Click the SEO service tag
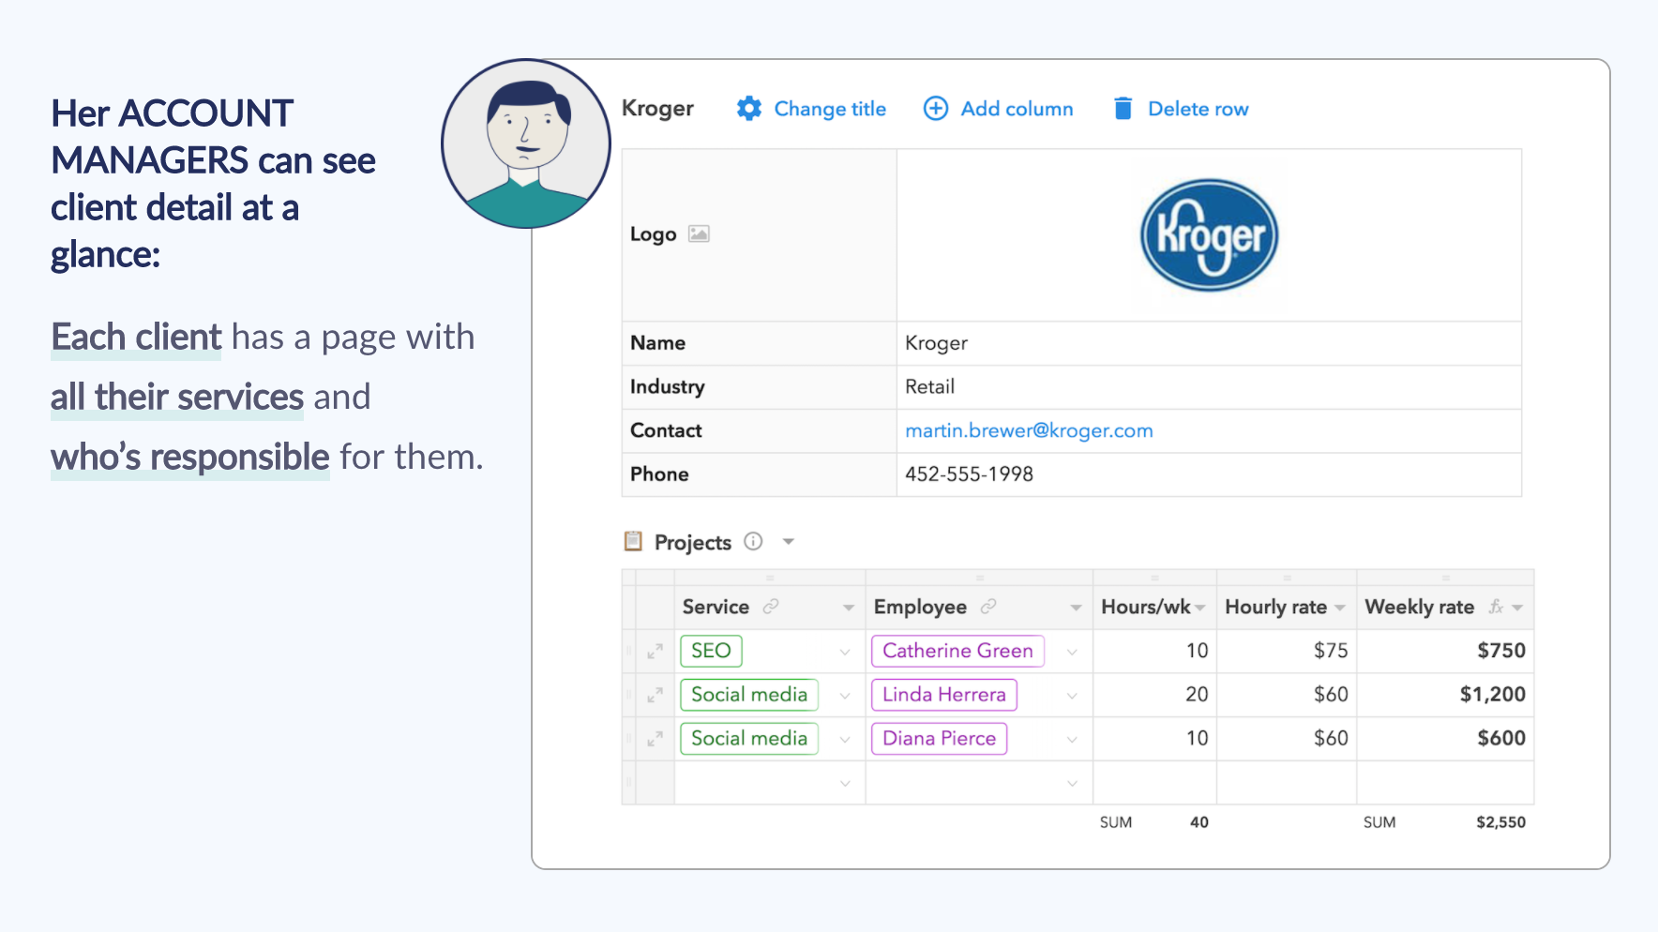Screen dimensions: 1658x932 pos(711,651)
